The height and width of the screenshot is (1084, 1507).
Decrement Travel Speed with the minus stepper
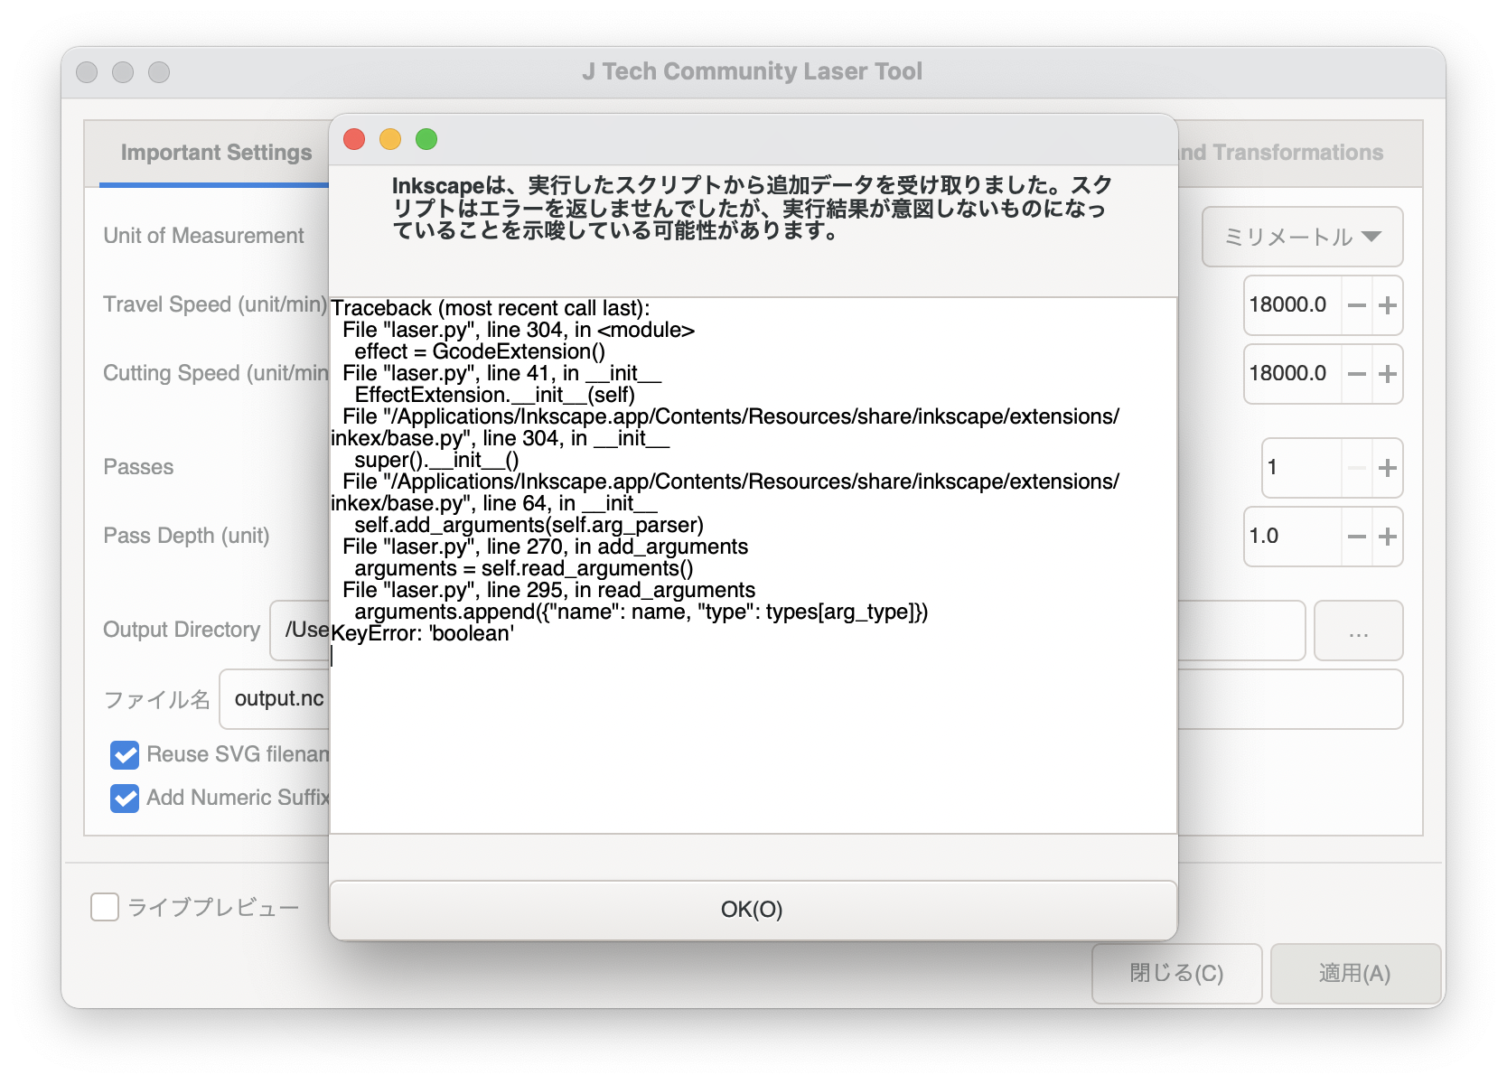1356,305
